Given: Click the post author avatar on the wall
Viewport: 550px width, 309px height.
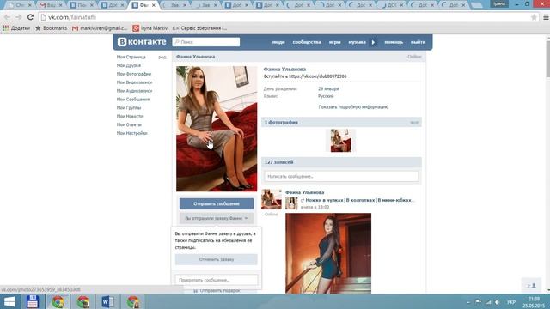Looking at the screenshot, I should pyautogui.click(x=272, y=199).
